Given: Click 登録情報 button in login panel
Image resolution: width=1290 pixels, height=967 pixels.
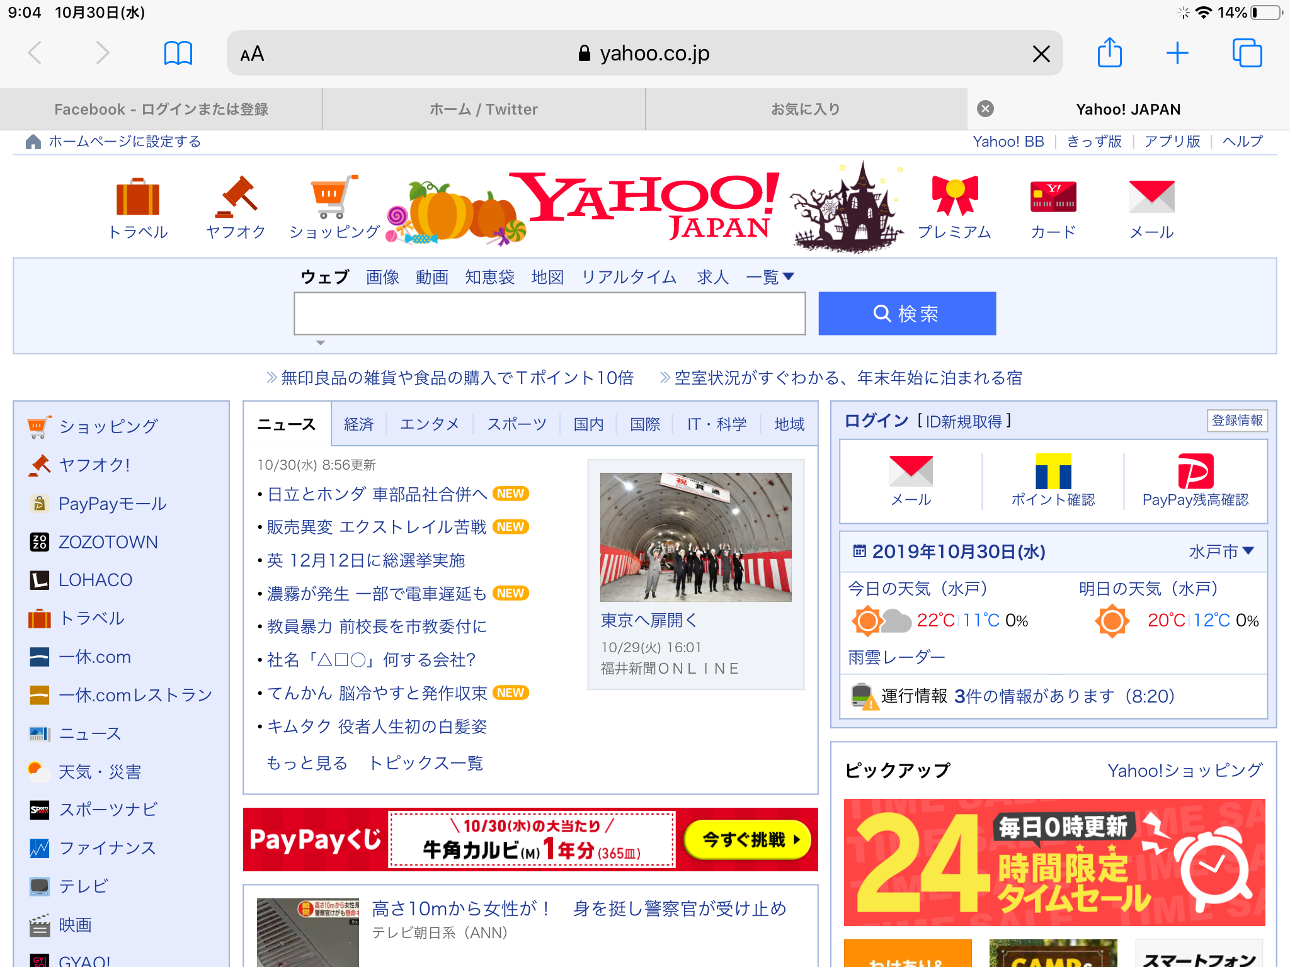Looking at the screenshot, I should (x=1237, y=421).
